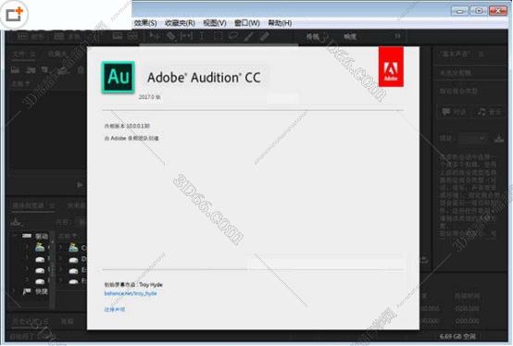Switch to the 文件 panel tab
513x346 pixels.
click(x=19, y=55)
